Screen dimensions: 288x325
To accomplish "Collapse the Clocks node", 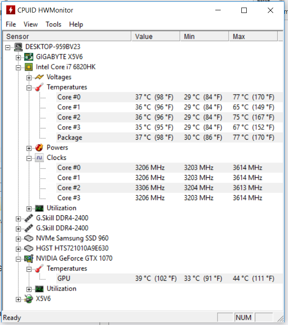I will [x=29, y=158].
